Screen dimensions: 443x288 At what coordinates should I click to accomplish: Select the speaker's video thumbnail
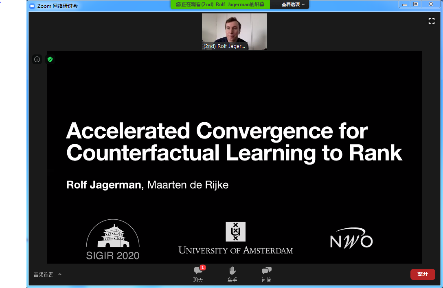pos(235,31)
